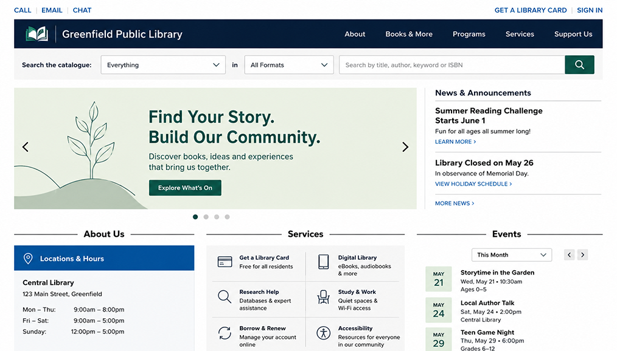Click the catalogue search text field
The height and width of the screenshot is (351, 617).
(451, 65)
